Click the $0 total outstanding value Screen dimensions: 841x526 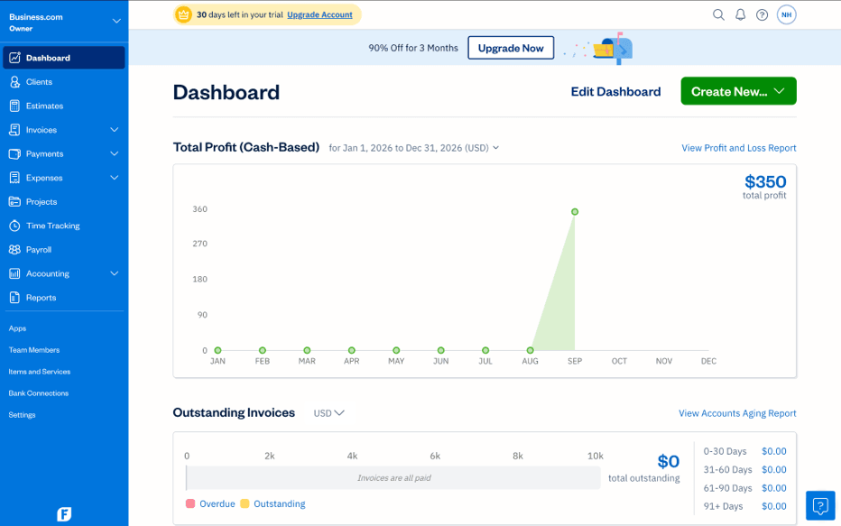click(x=669, y=461)
